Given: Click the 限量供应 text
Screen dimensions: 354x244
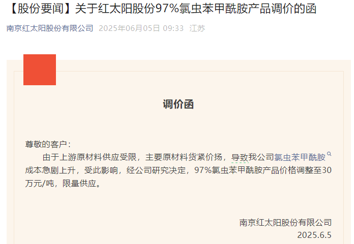Looking at the screenshot, I should pos(79,184).
